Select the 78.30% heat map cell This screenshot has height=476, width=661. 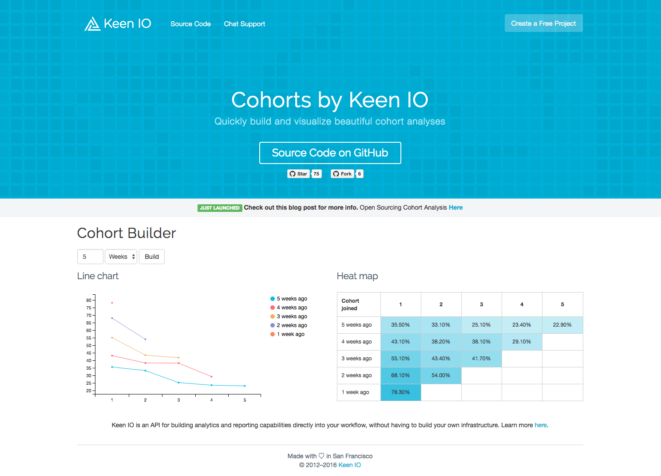click(x=400, y=392)
